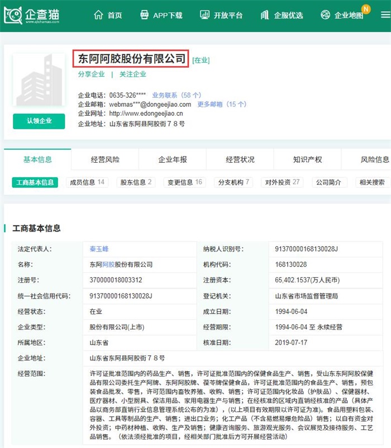Click registered capital 65,402.1537(万人民币)

307,280
